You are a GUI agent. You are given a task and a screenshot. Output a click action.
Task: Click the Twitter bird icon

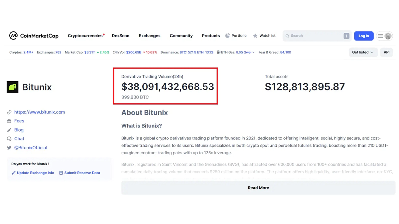pos(9,148)
